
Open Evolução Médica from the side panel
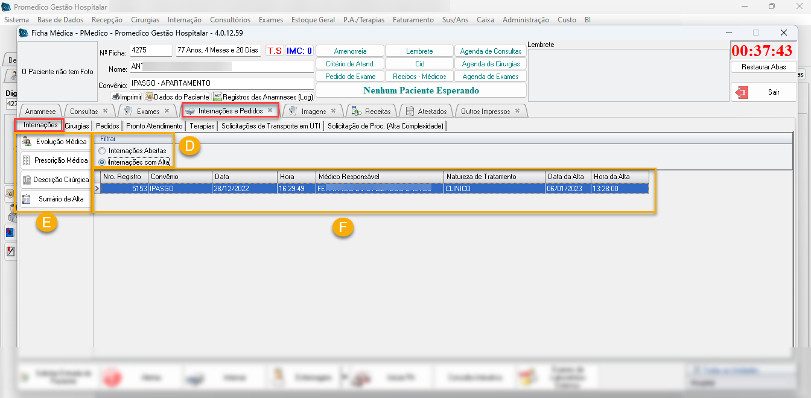pos(55,142)
